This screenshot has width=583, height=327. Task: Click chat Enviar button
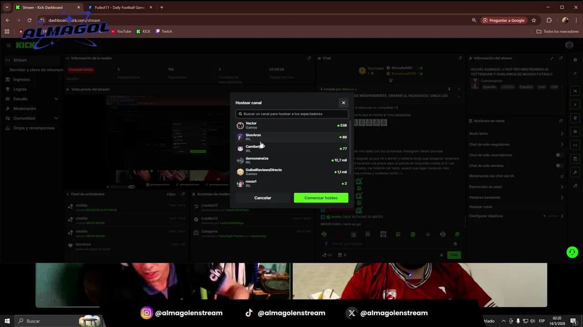point(454,255)
